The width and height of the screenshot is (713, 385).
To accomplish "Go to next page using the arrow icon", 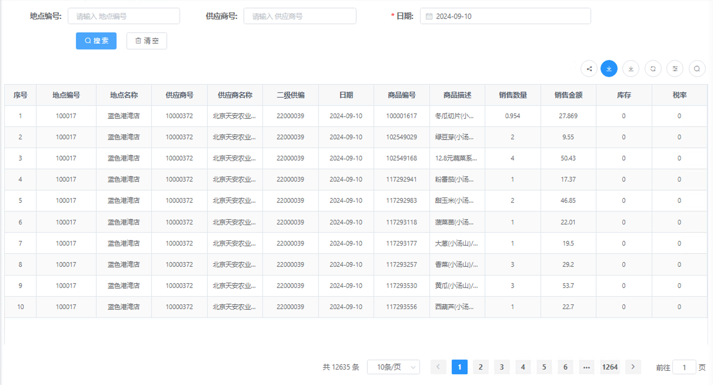I will pos(633,367).
